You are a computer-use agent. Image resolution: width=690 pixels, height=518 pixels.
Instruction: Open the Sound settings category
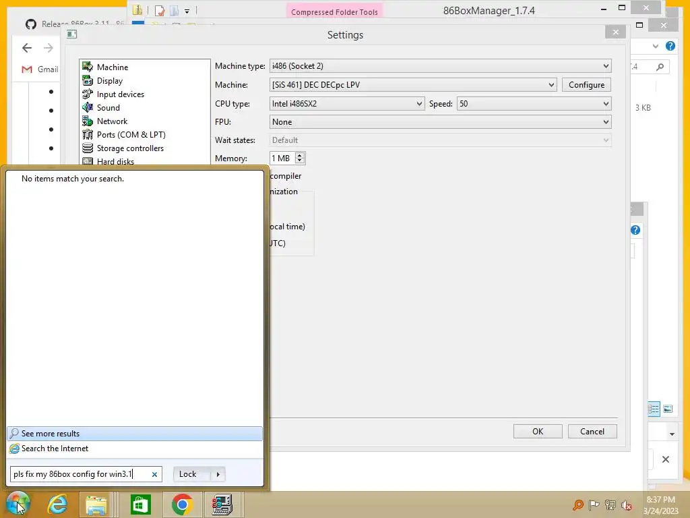coord(101,108)
